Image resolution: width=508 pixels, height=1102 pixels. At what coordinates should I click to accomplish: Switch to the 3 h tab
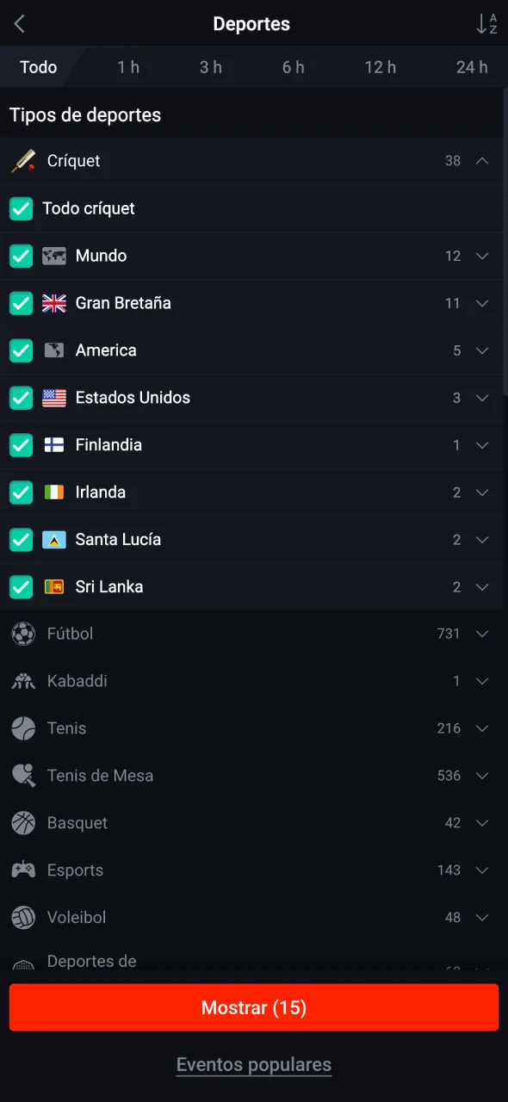click(x=211, y=67)
